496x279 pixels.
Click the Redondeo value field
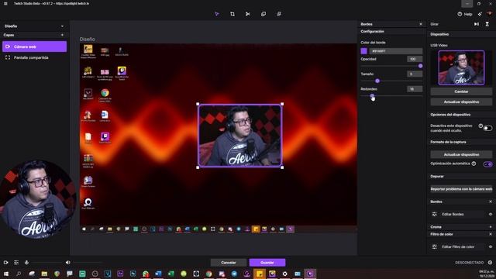(x=415, y=89)
